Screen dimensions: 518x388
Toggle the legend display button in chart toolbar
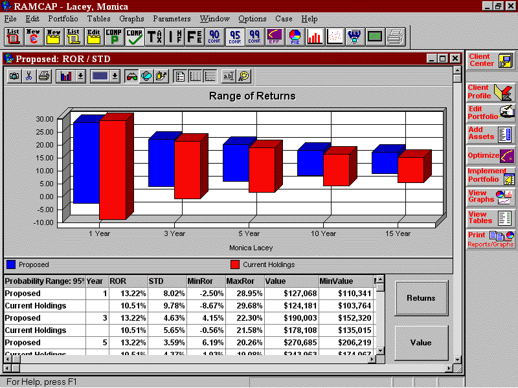181,76
